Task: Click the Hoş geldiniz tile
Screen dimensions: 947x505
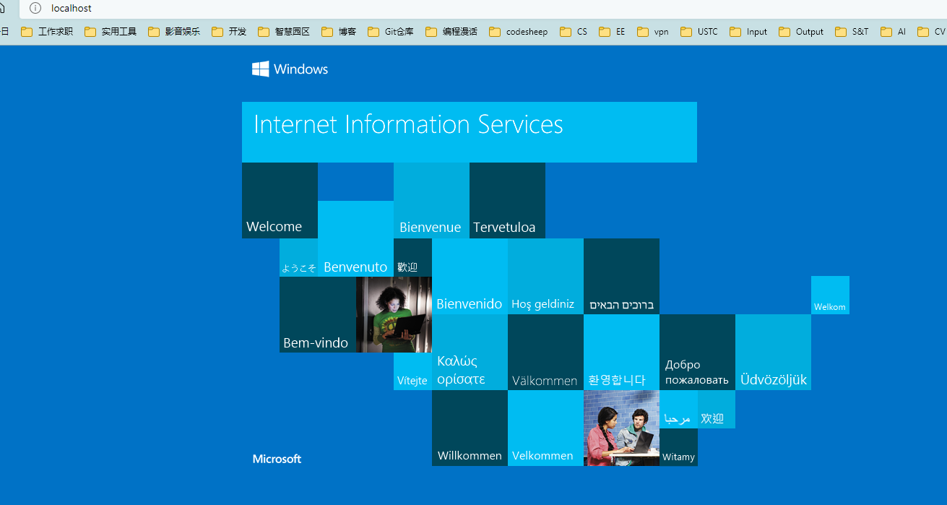Action: click(545, 276)
